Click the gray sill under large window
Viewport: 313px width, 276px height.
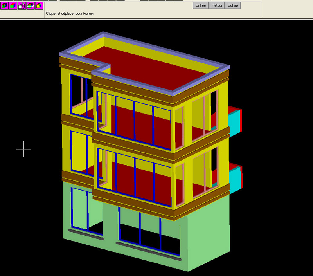[x=149, y=251]
